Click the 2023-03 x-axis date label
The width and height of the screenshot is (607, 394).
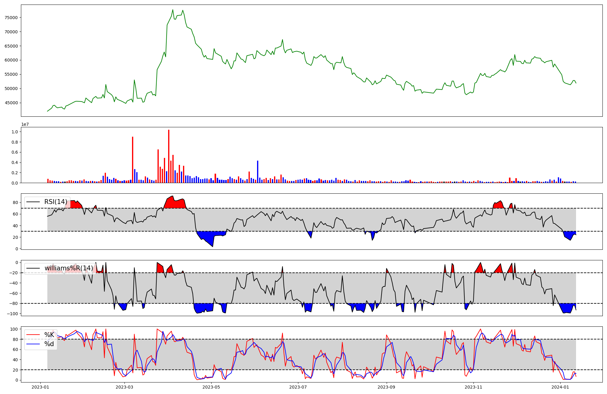(124, 387)
